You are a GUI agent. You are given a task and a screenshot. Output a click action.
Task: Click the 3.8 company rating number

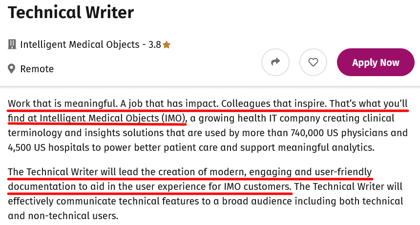[155, 44]
